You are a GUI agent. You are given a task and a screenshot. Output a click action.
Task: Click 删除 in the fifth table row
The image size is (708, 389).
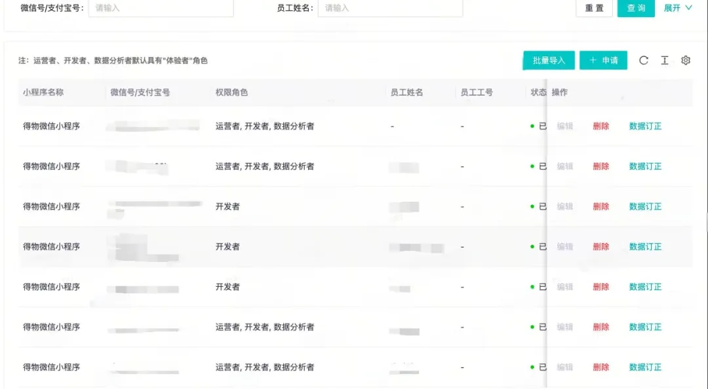click(600, 287)
